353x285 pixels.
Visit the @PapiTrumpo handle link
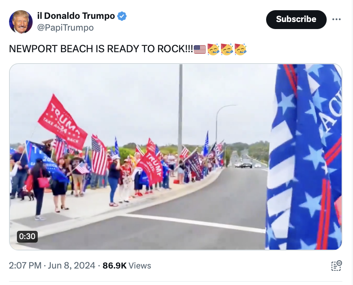coord(65,27)
